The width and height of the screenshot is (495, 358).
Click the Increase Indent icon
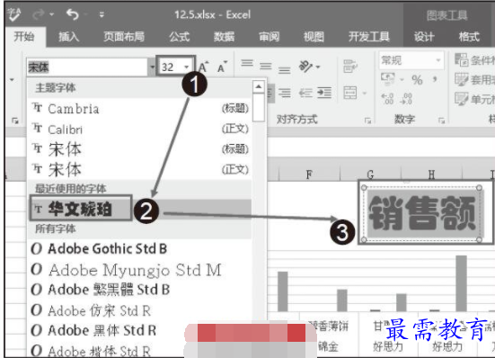click(x=324, y=93)
